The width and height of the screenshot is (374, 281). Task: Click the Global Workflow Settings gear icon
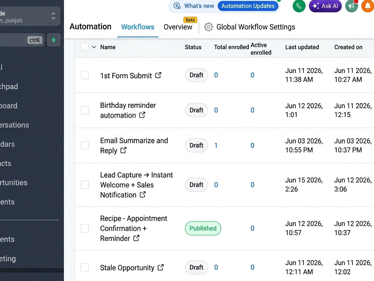[208, 27]
